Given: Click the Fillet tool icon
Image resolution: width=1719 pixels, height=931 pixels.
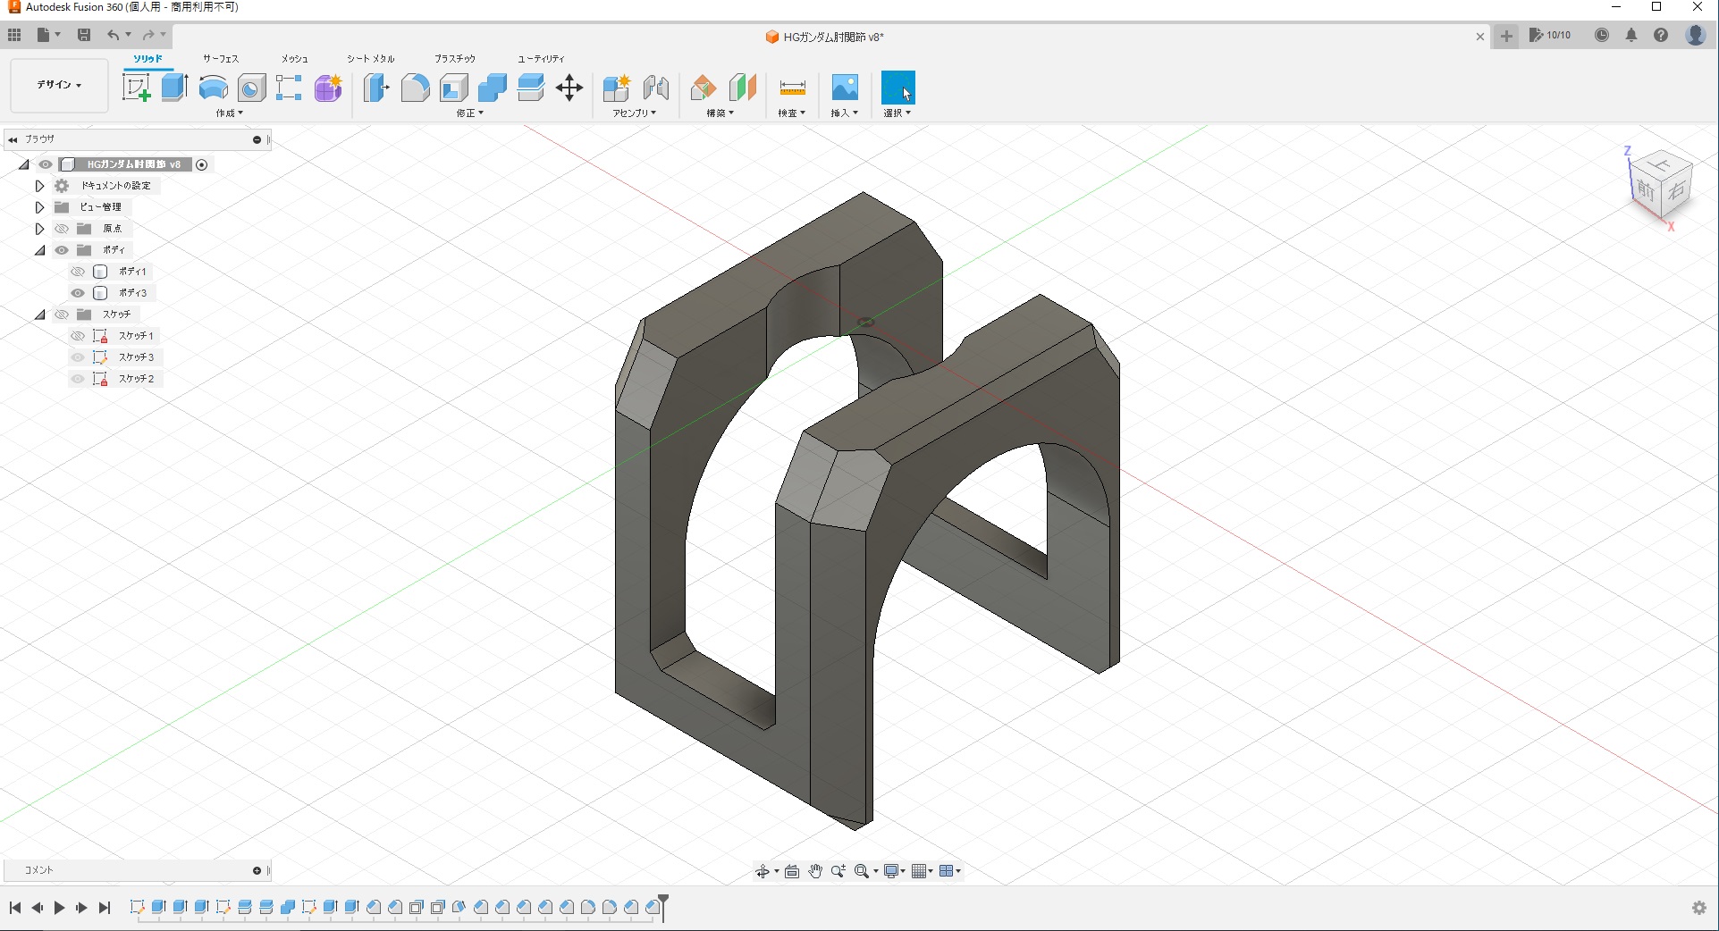Looking at the screenshot, I should click(x=415, y=88).
